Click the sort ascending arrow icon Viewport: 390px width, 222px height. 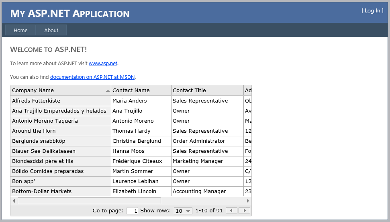[108, 91]
